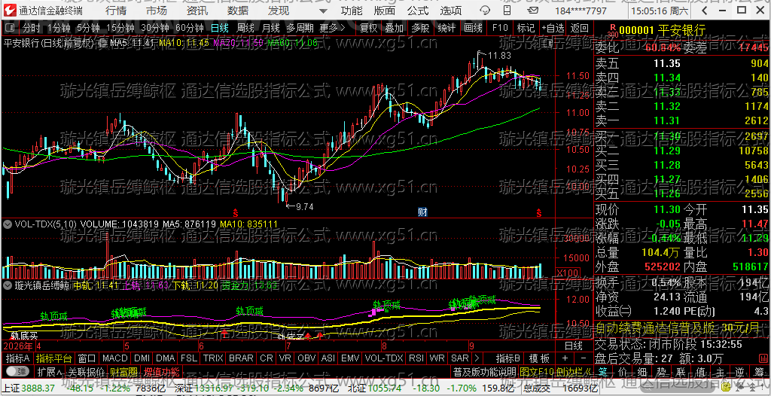Screen dimensions: 771x396
Task: Click the + button beside 模板
Action: point(565,358)
